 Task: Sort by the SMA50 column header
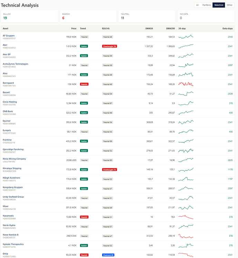(149, 29)
